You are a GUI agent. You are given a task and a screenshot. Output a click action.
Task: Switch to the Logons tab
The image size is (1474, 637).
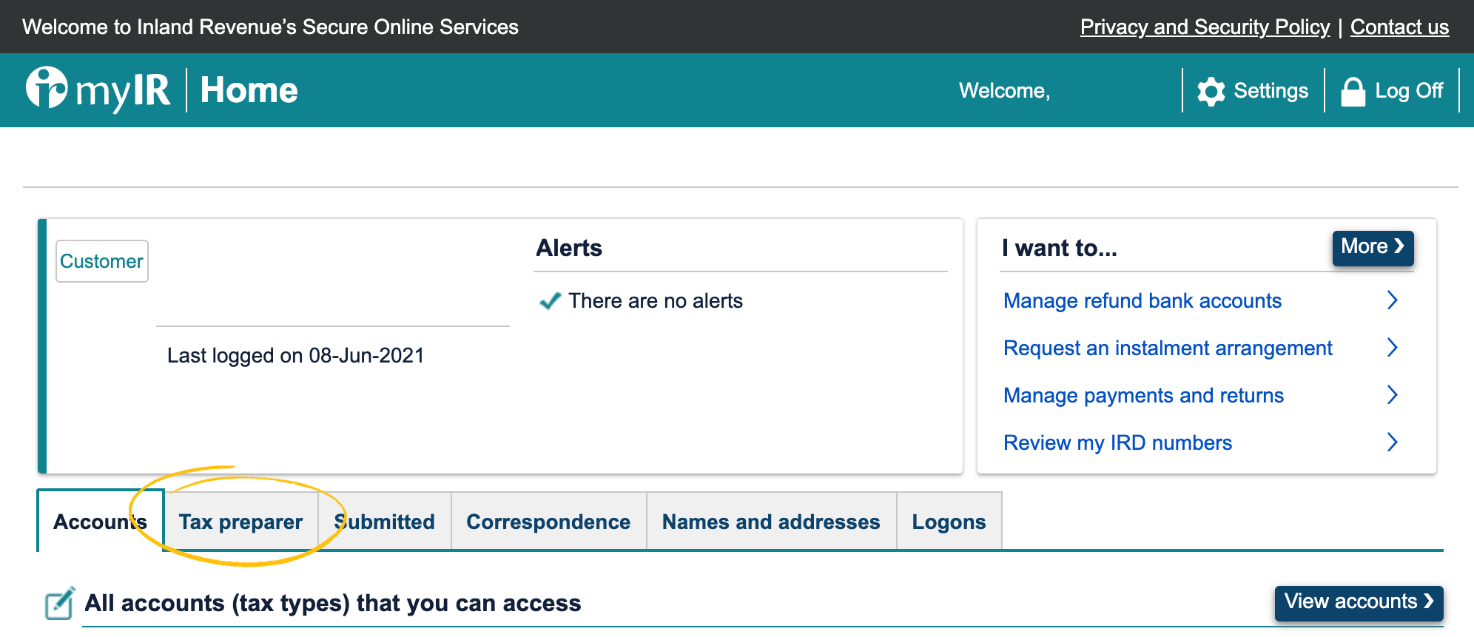(x=949, y=522)
